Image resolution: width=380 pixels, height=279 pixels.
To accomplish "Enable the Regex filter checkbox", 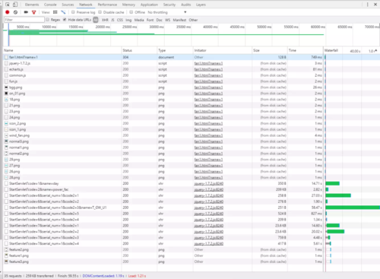I will pos(47,20).
